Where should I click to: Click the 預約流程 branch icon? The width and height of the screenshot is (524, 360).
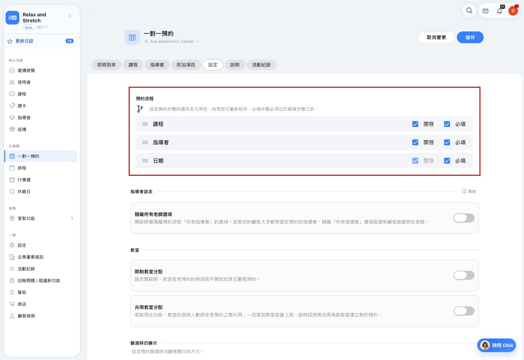(140, 109)
